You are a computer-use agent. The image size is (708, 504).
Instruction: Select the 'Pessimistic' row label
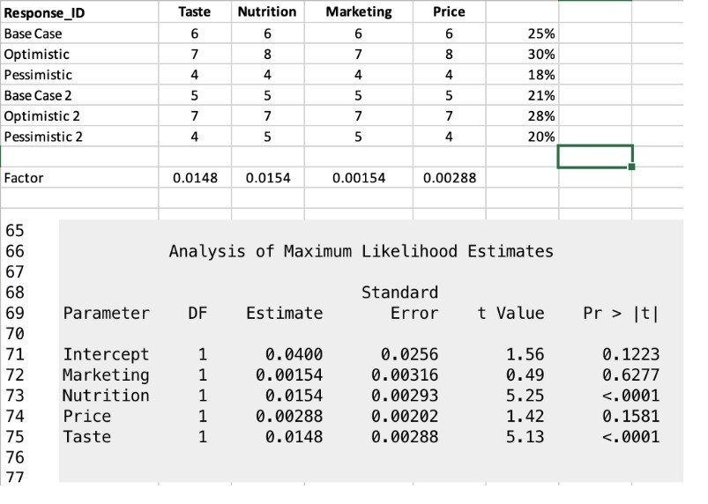coord(38,75)
